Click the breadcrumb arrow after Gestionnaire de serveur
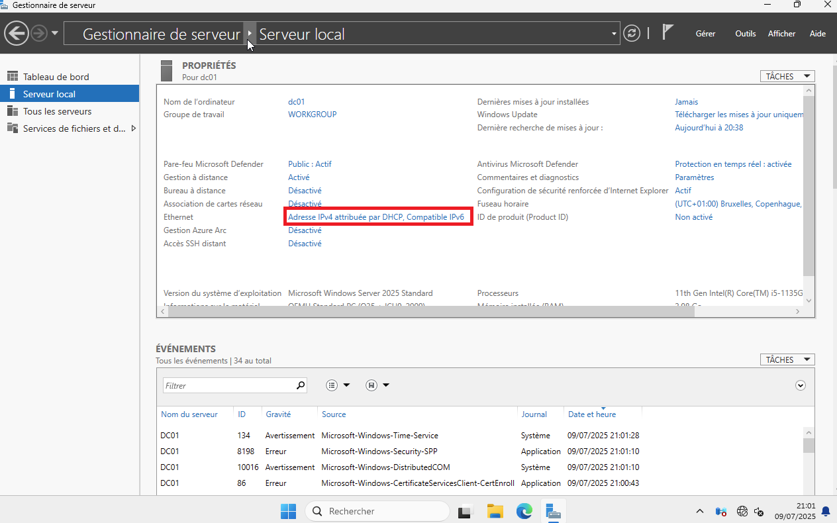The height and width of the screenshot is (523, 837). pos(250,34)
